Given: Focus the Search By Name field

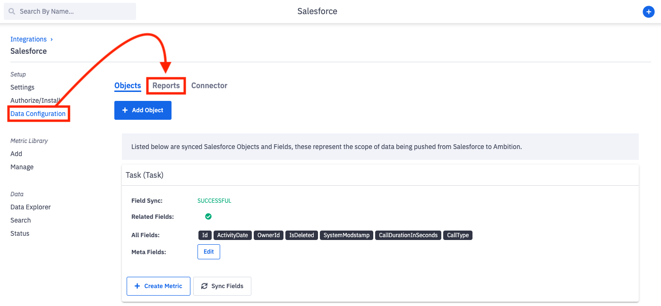Looking at the screenshot, I should click(x=76, y=11).
